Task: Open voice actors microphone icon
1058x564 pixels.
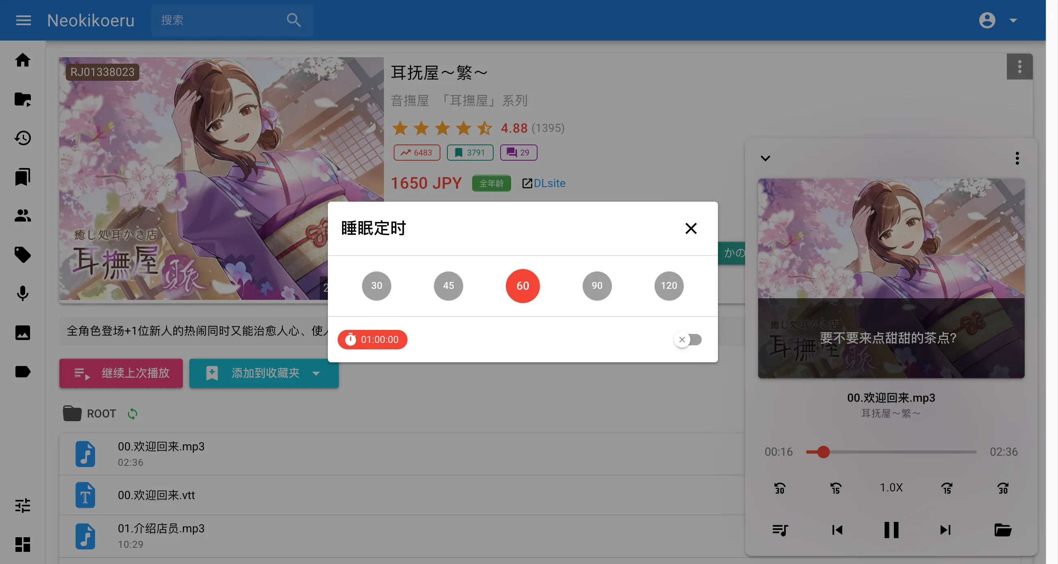Action: 23,294
